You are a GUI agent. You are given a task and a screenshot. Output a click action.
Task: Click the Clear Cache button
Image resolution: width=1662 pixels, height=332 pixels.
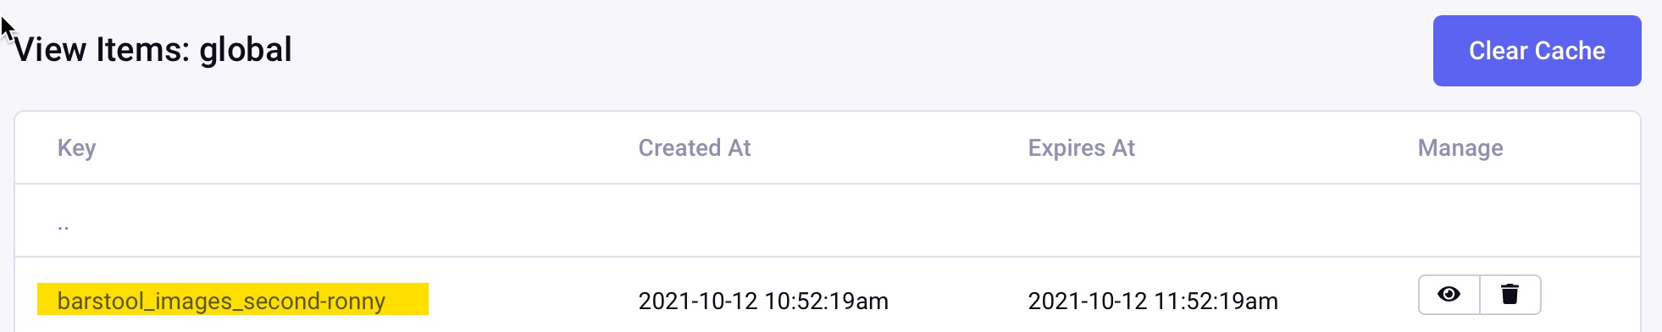tap(1537, 51)
